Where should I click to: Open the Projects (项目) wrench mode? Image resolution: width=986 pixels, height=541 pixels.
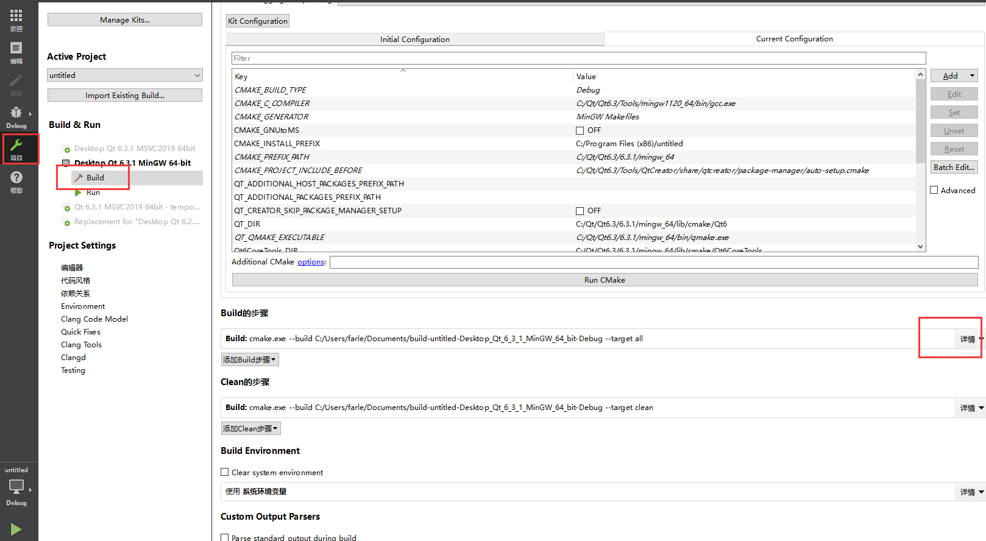point(16,149)
